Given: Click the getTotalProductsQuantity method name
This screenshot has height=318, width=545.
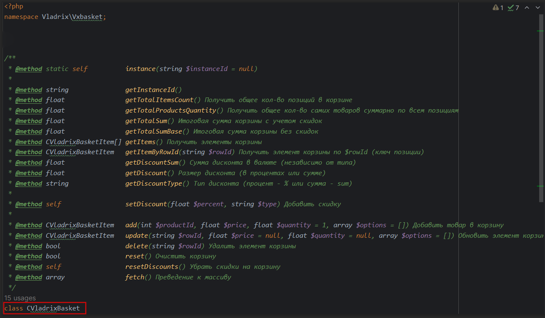Looking at the screenshot, I should pyautogui.click(x=171, y=110).
